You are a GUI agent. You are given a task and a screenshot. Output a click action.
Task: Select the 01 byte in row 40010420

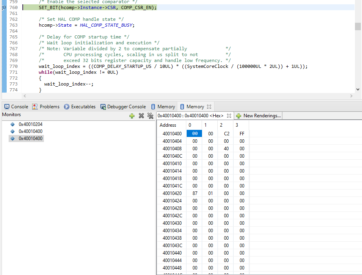[211, 193]
